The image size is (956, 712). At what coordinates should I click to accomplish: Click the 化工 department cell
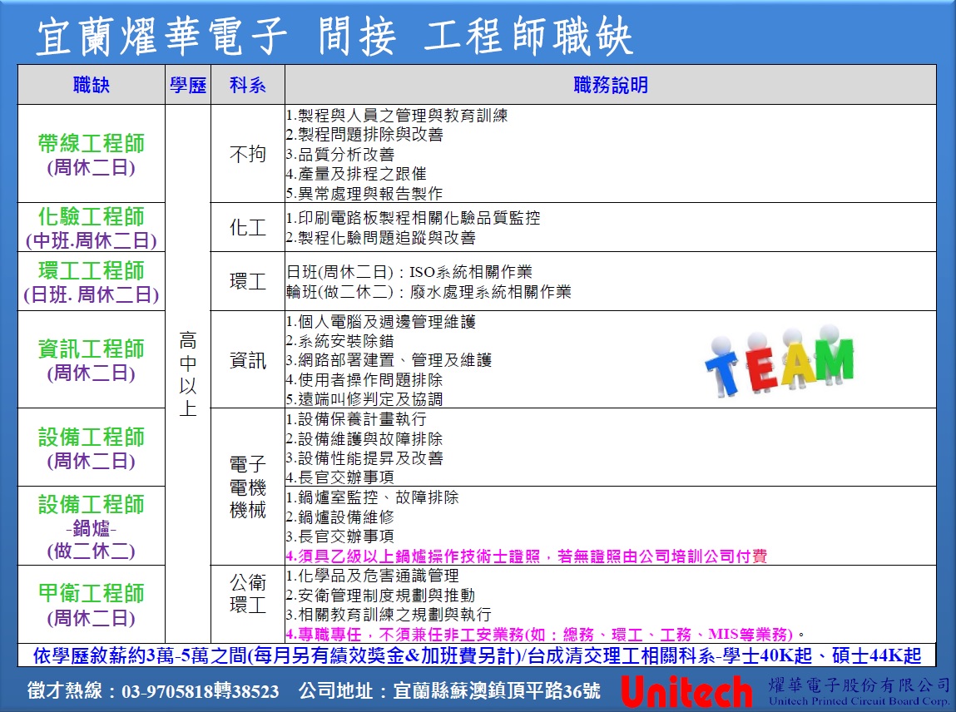(248, 227)
